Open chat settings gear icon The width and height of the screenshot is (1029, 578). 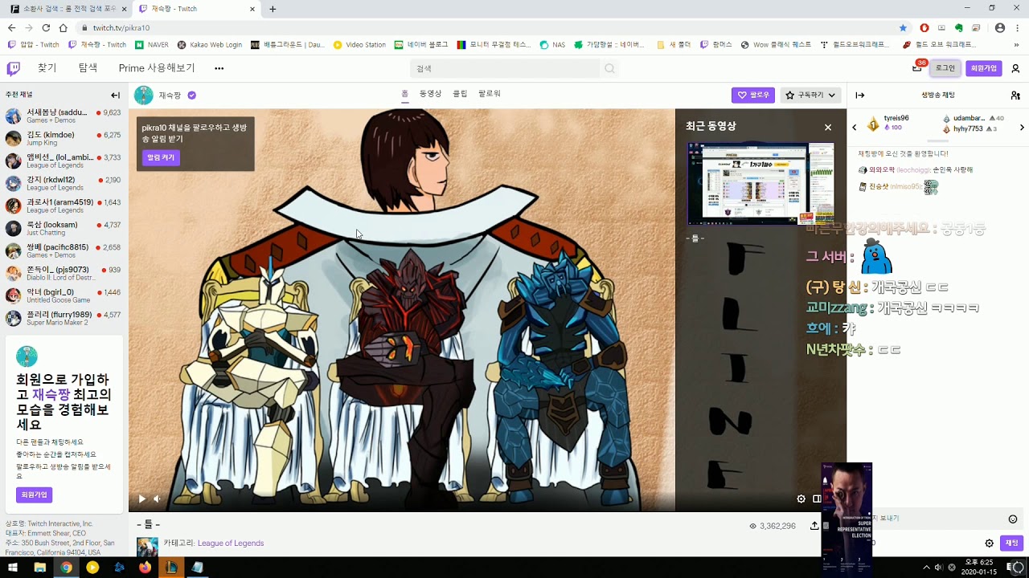990,543
